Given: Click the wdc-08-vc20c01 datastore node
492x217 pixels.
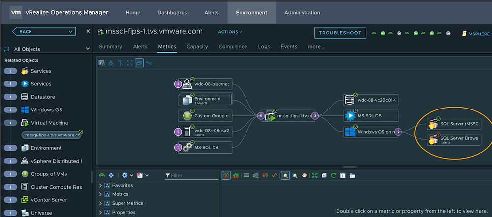Looking at the screenshot, I should tap(371, 100).
